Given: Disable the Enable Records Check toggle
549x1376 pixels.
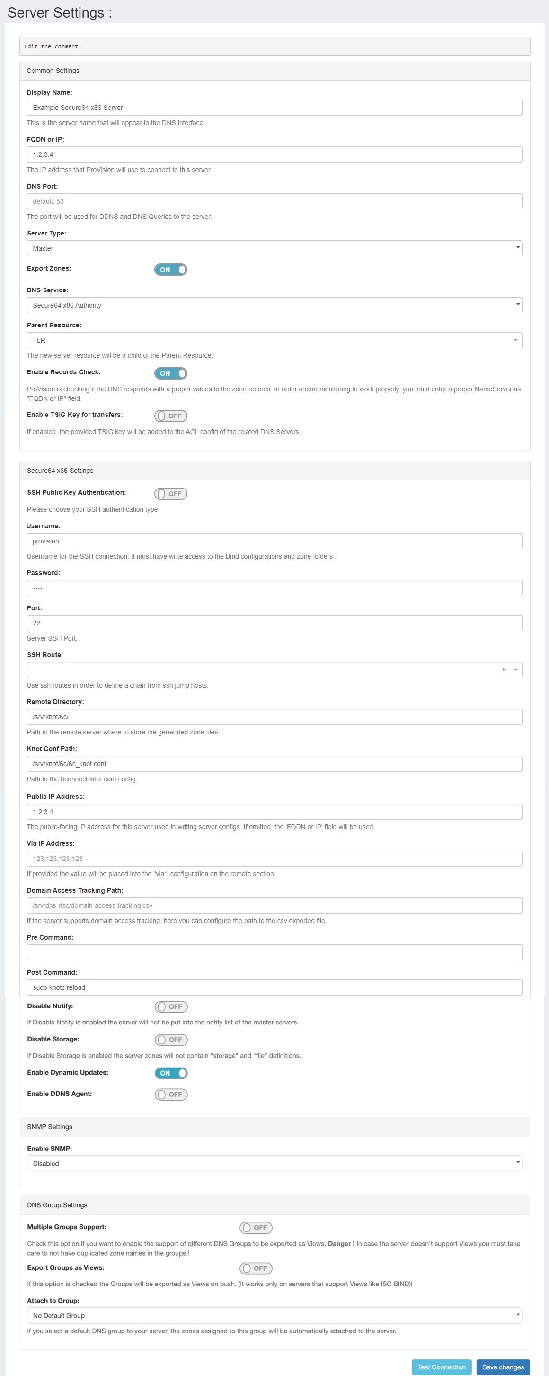Looking at the screenshot, I should (171, 373).
